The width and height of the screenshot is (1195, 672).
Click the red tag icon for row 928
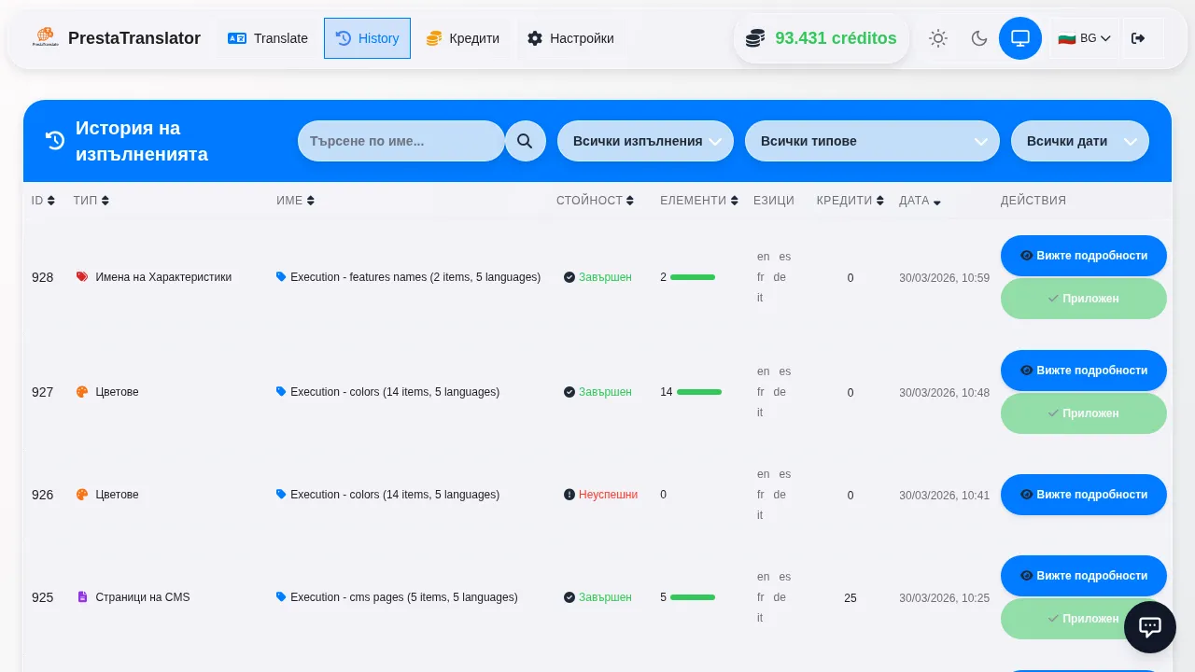coord(82,277)
